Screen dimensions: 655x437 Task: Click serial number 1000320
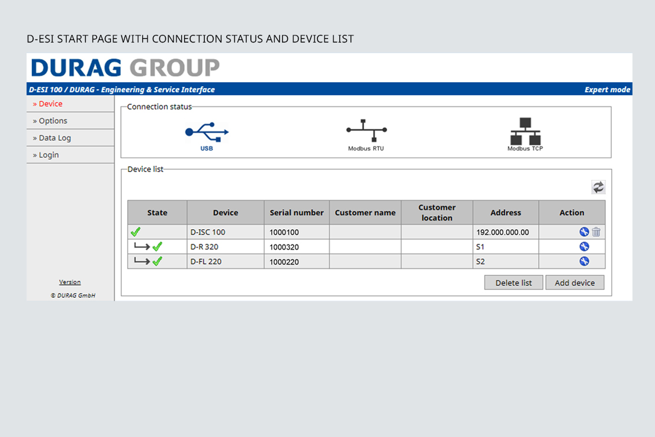pos(284,247)
